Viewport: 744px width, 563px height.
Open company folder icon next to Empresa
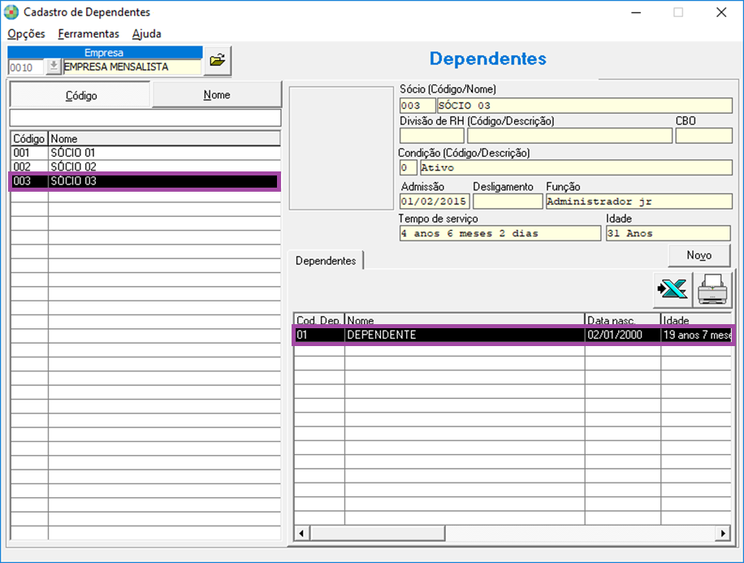click(x=218, y=60)
